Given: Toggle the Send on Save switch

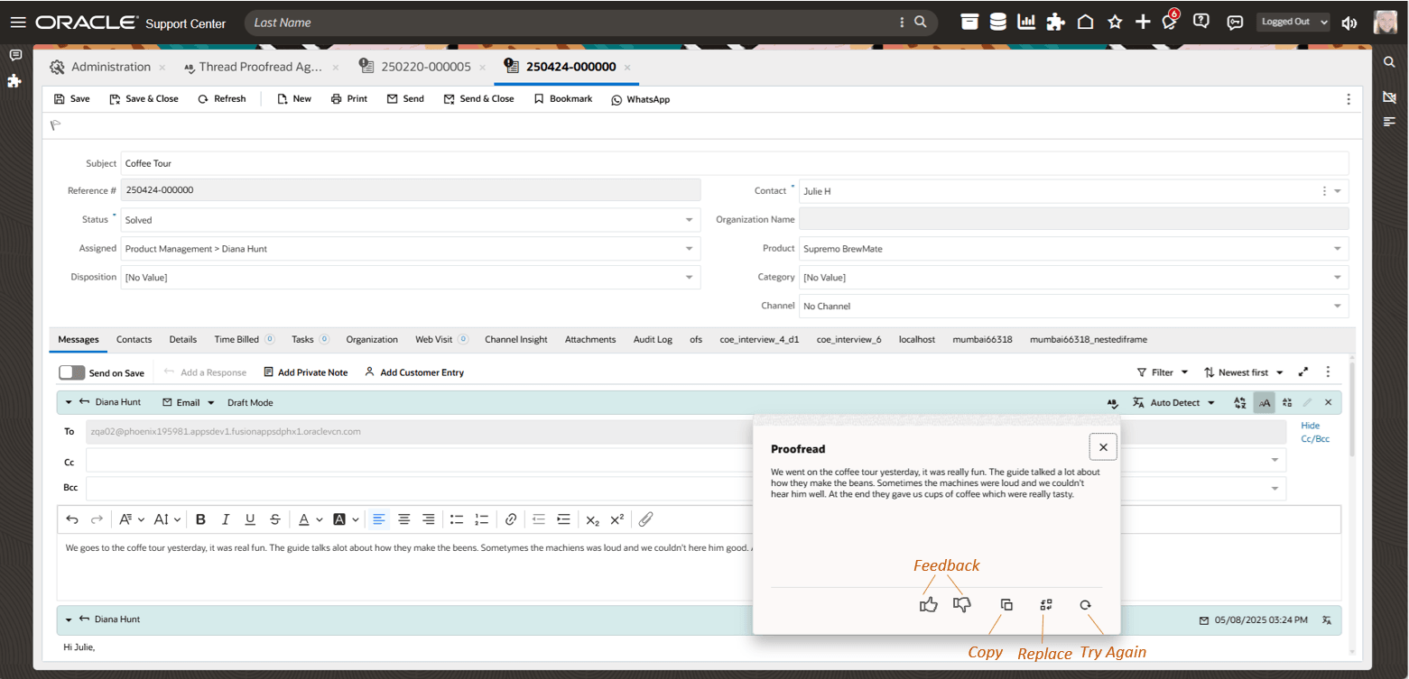Looking at the screenshot, I should tap(71, 372).
